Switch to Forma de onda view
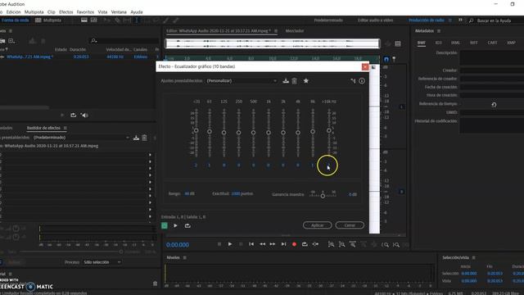524x295 pixels. click(x=15, y=20)
